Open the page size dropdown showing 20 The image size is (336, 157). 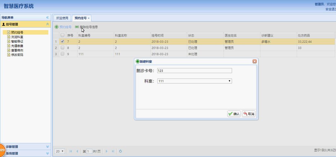tap(60, 151)
